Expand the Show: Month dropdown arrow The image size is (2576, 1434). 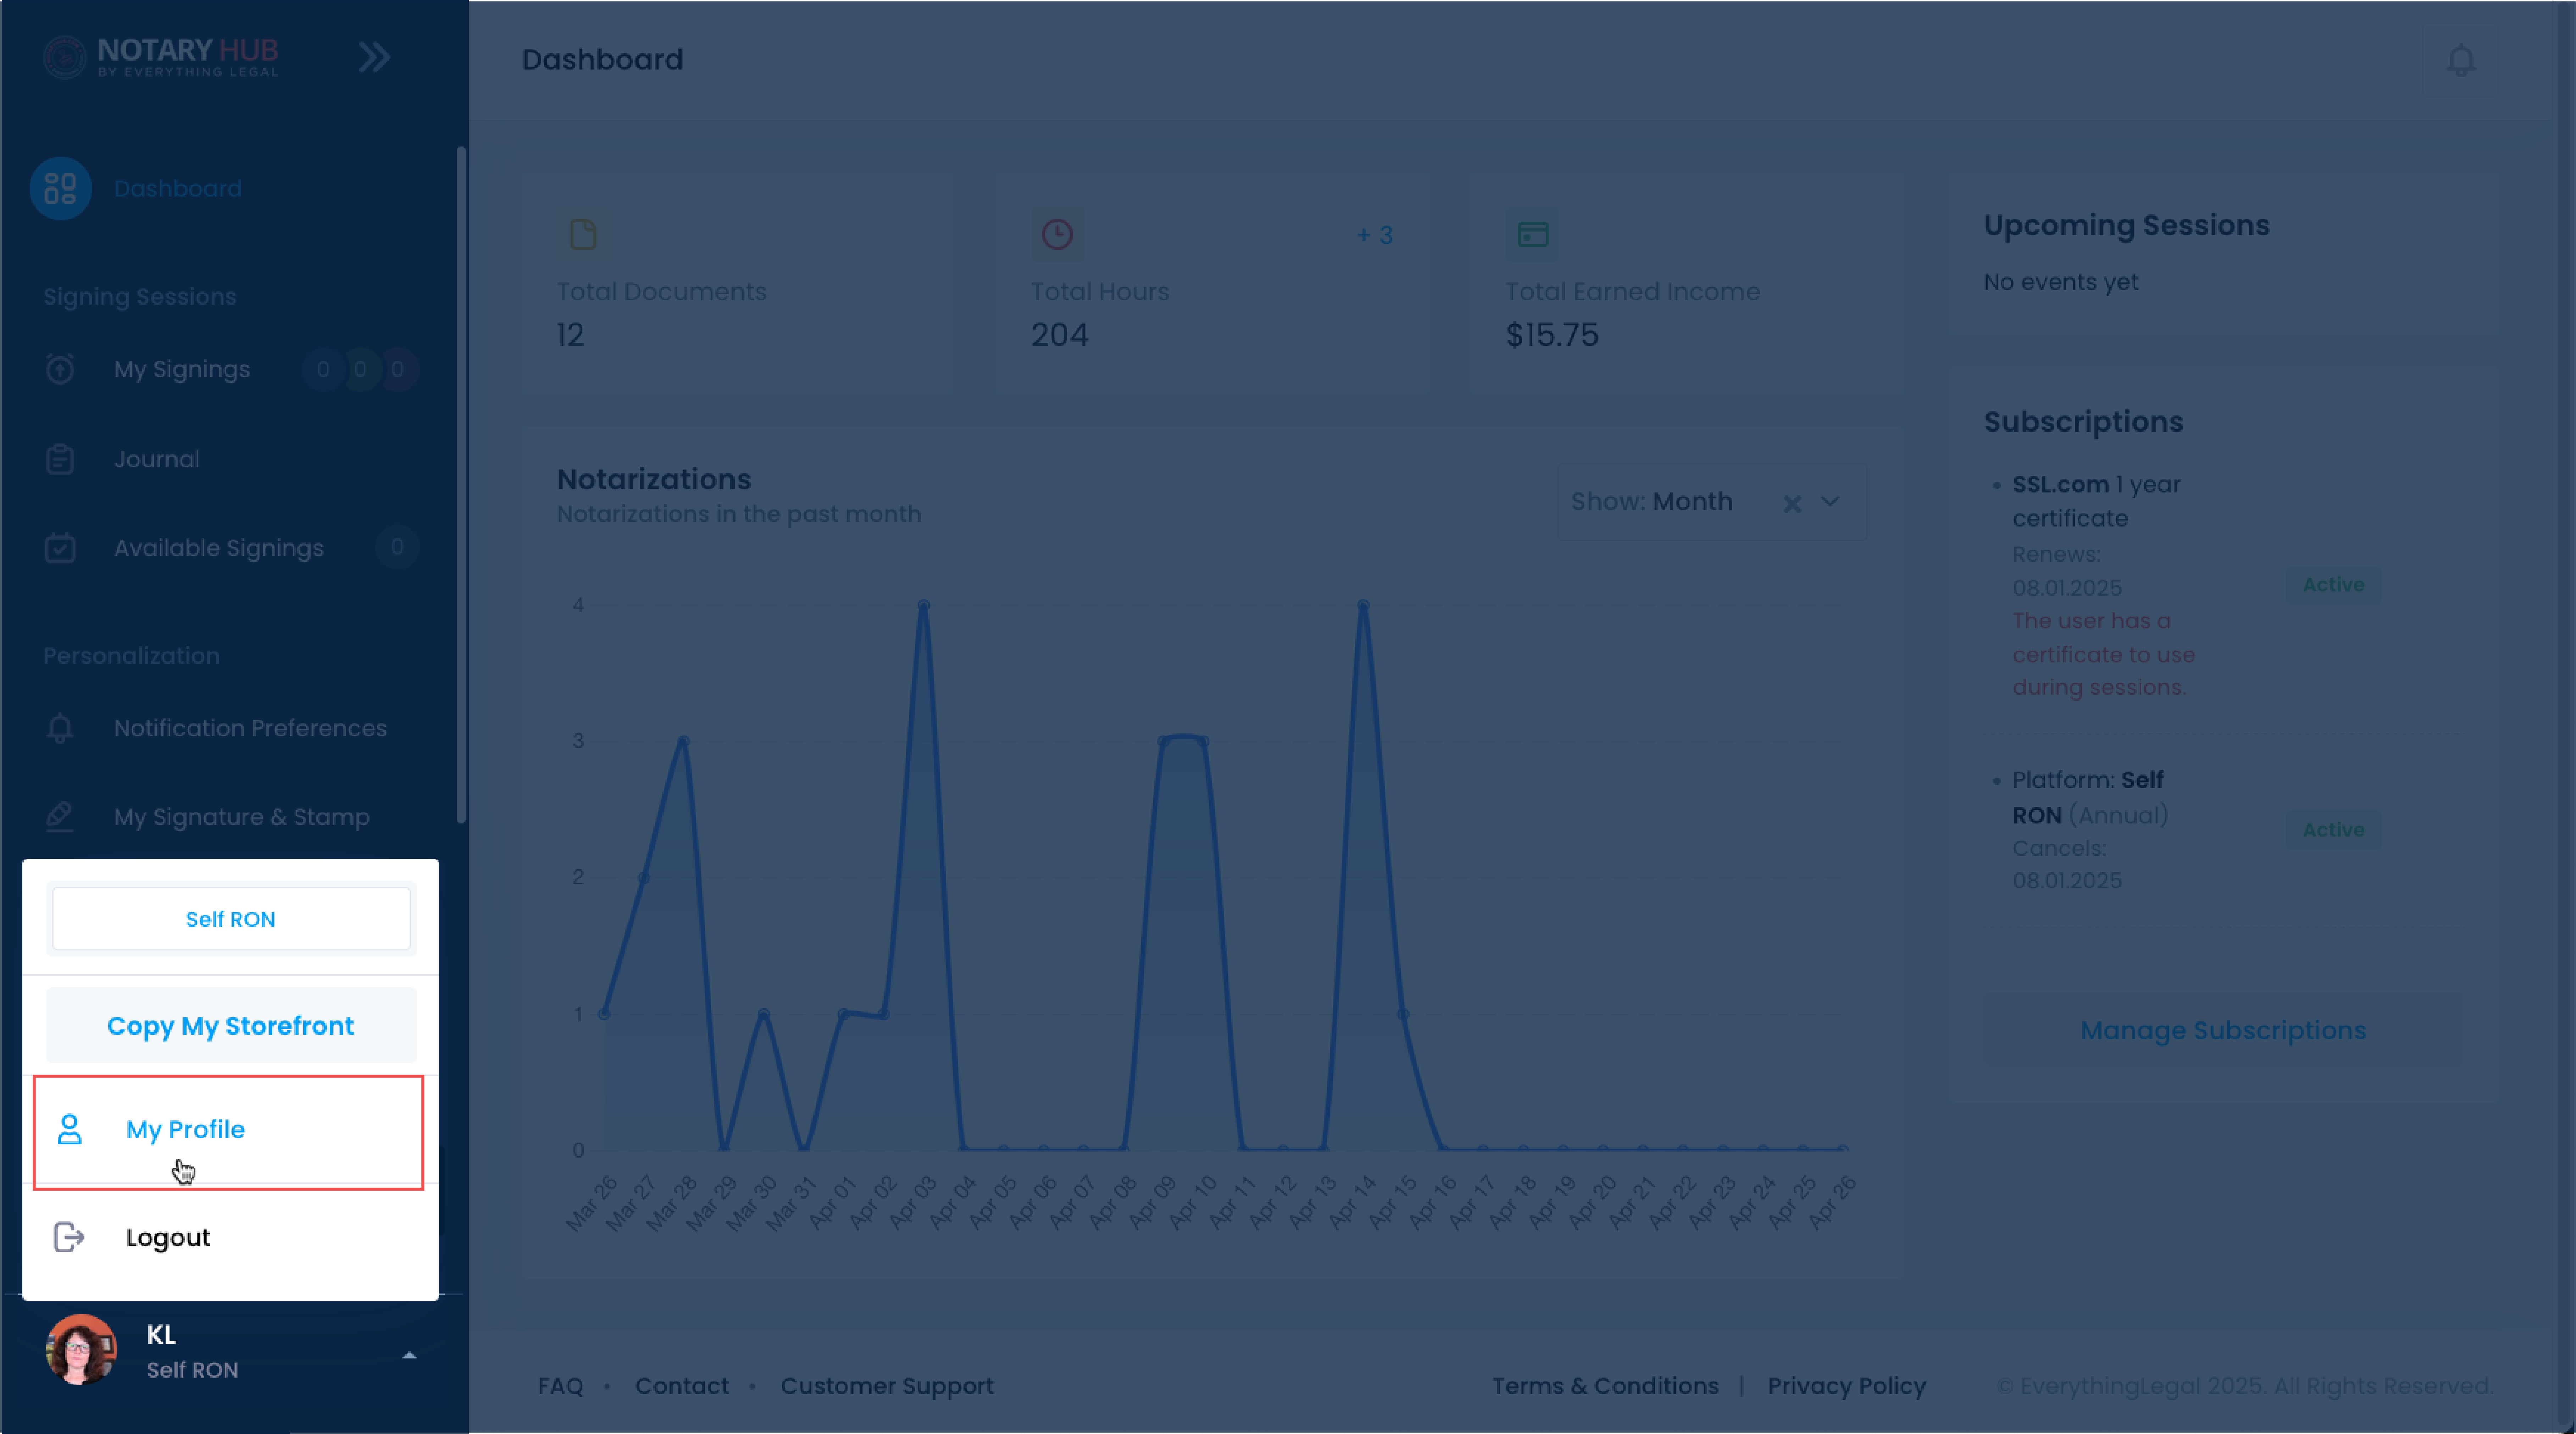[1830, 501]
